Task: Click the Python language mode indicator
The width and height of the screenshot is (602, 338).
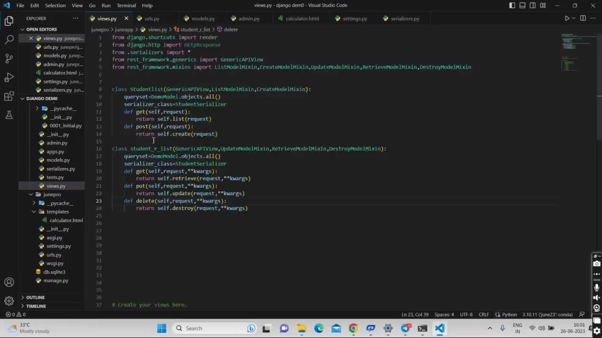Action: coord(509,315)
